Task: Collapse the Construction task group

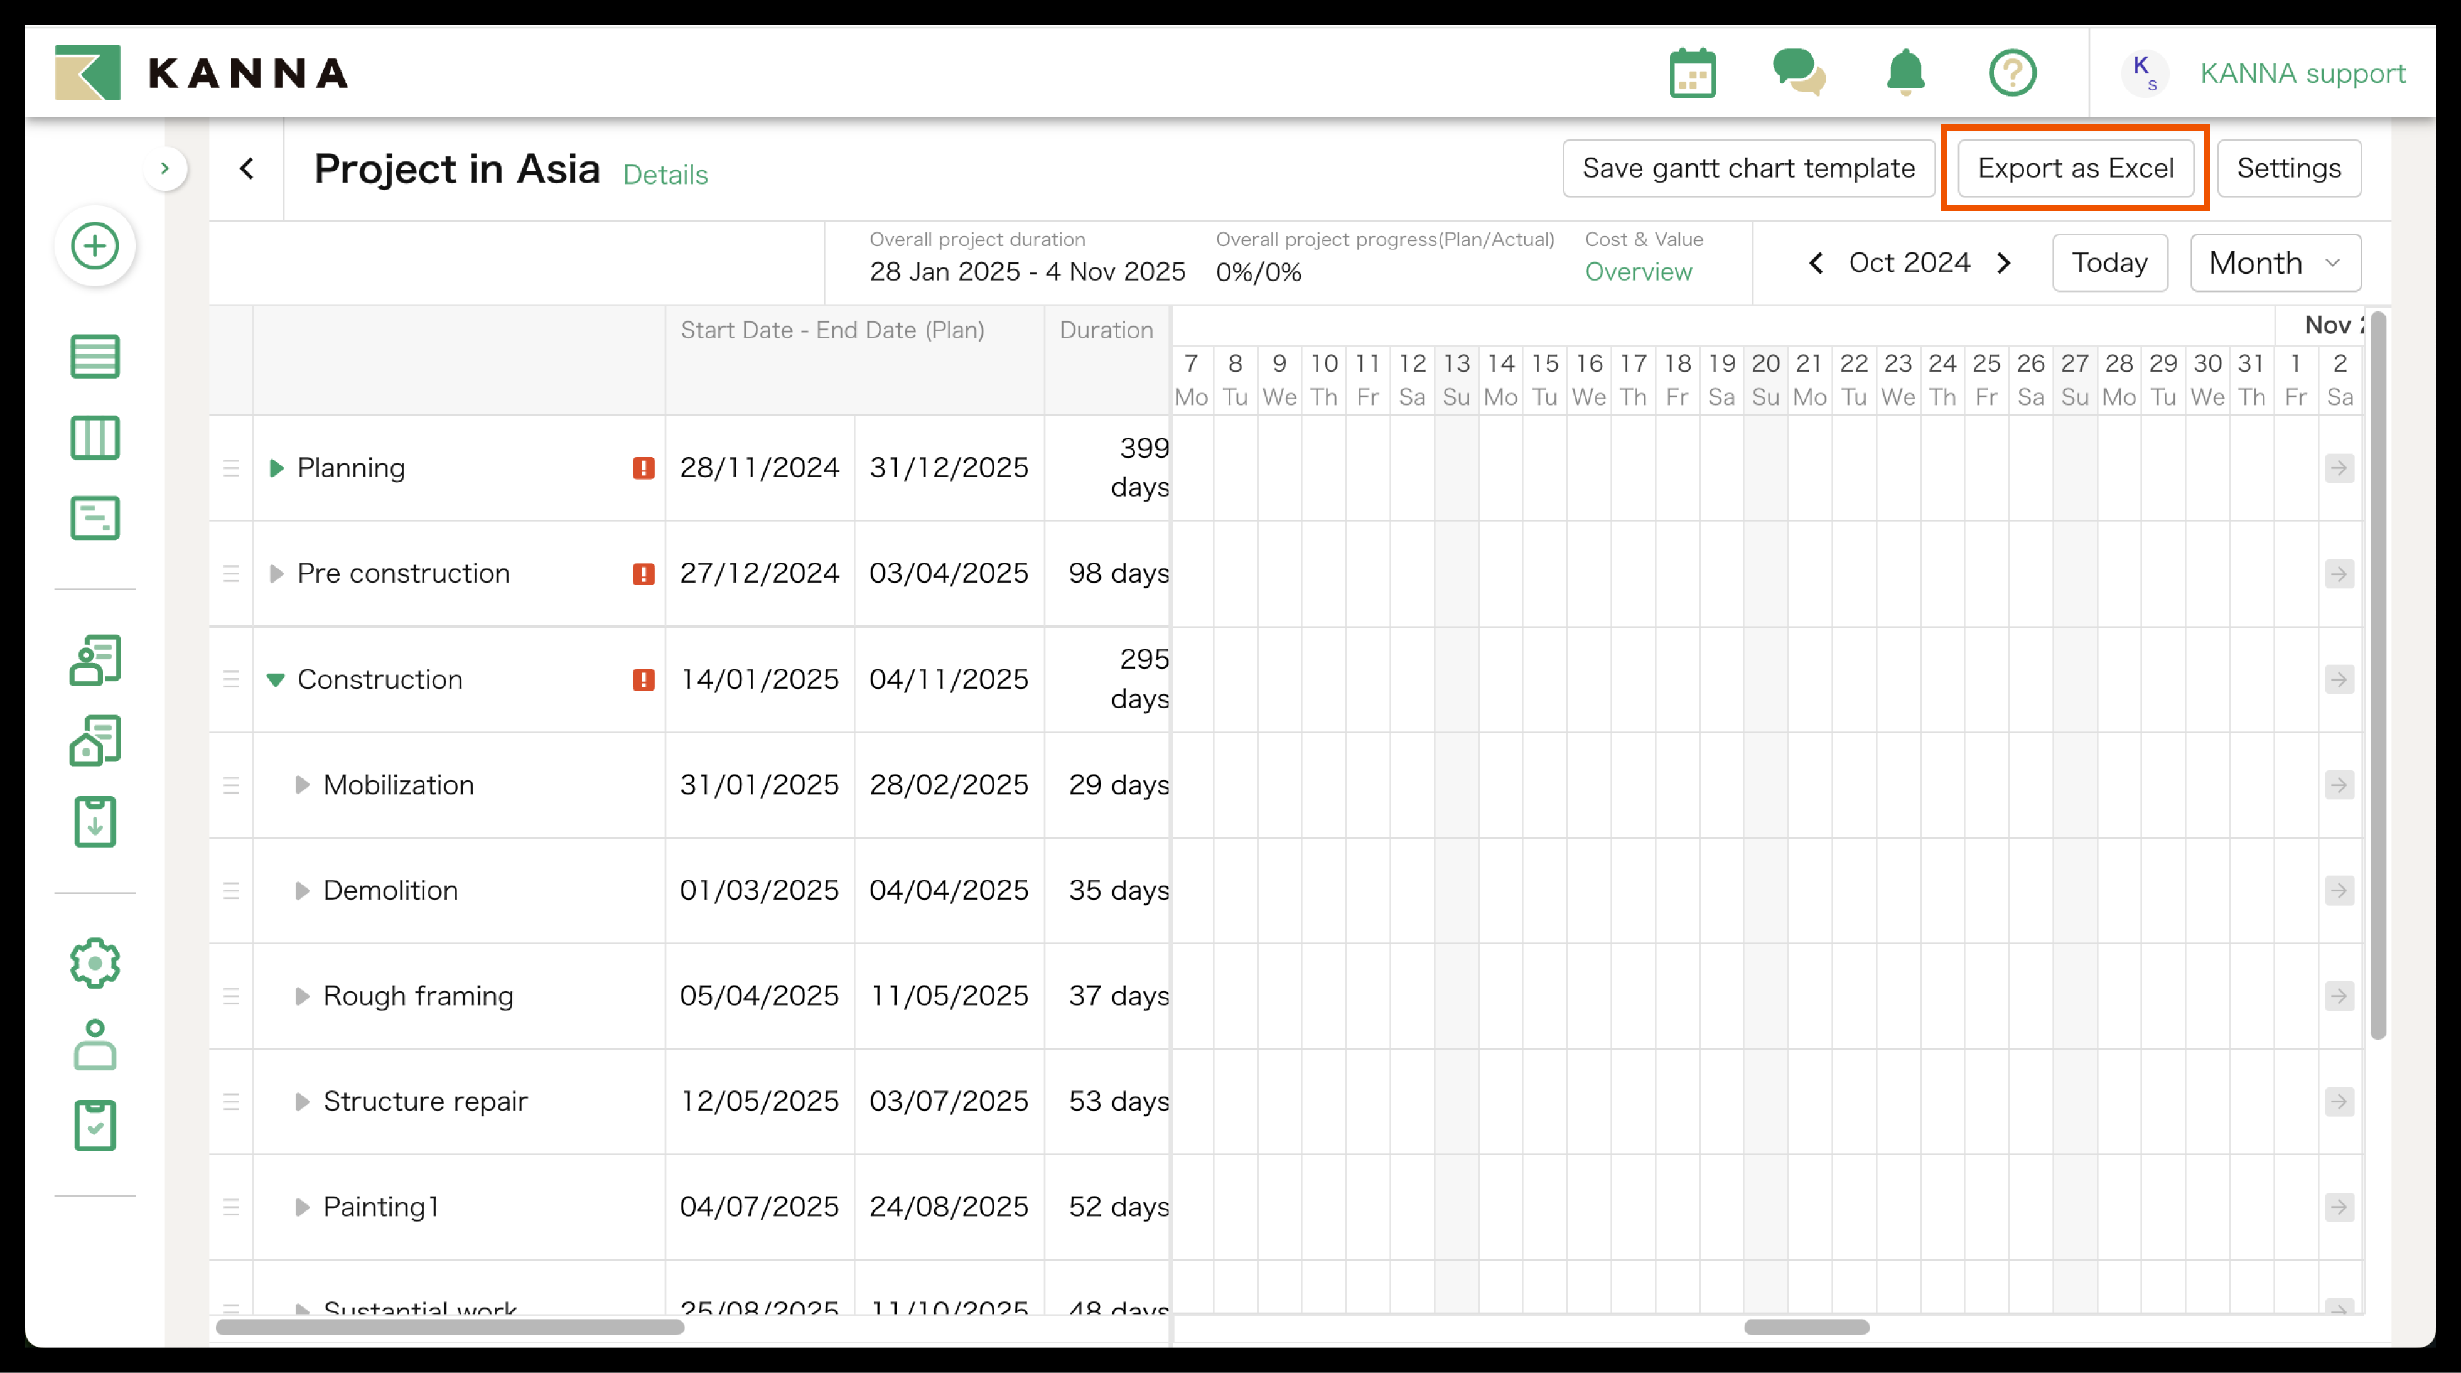Action: [x=276, y=679]
